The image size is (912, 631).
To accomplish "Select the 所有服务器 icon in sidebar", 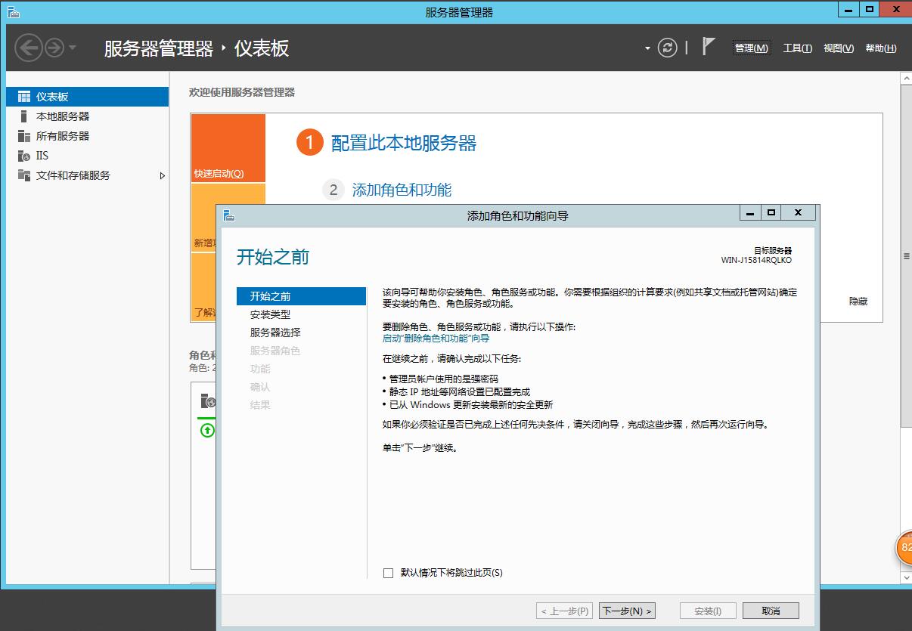I will click(24, 136).
